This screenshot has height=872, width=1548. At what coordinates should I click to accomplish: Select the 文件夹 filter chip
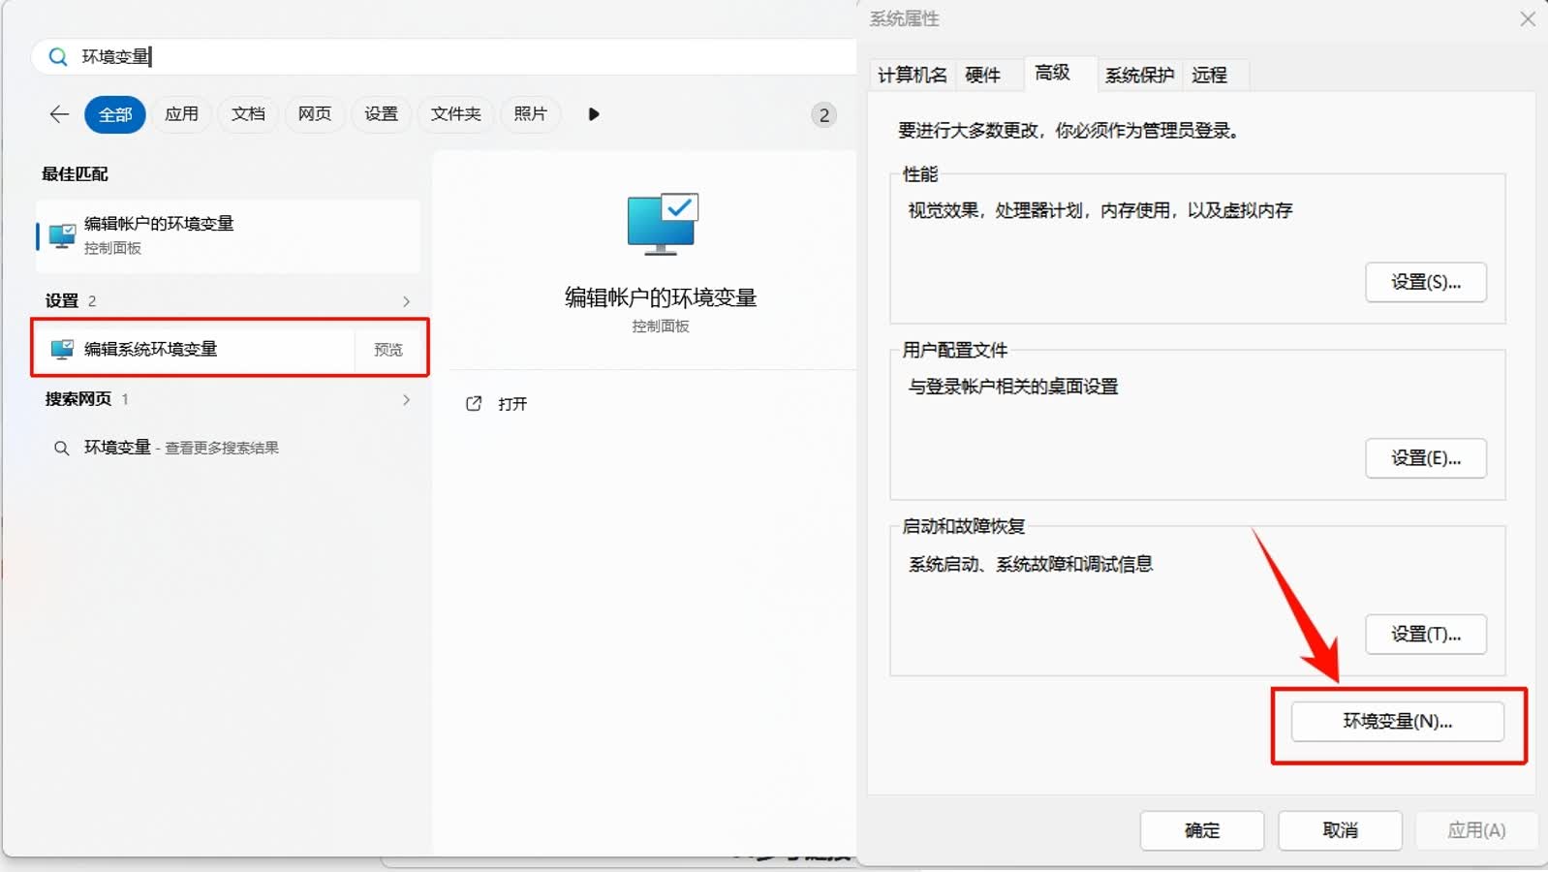pyautogui.click(x=456, y=114)
